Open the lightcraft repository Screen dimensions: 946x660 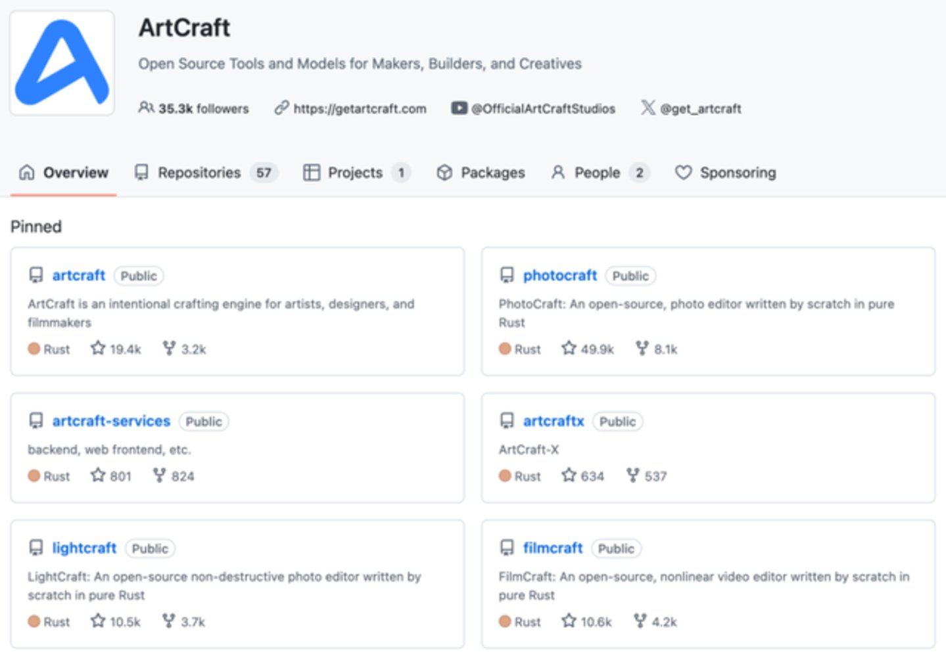[84, 548]
